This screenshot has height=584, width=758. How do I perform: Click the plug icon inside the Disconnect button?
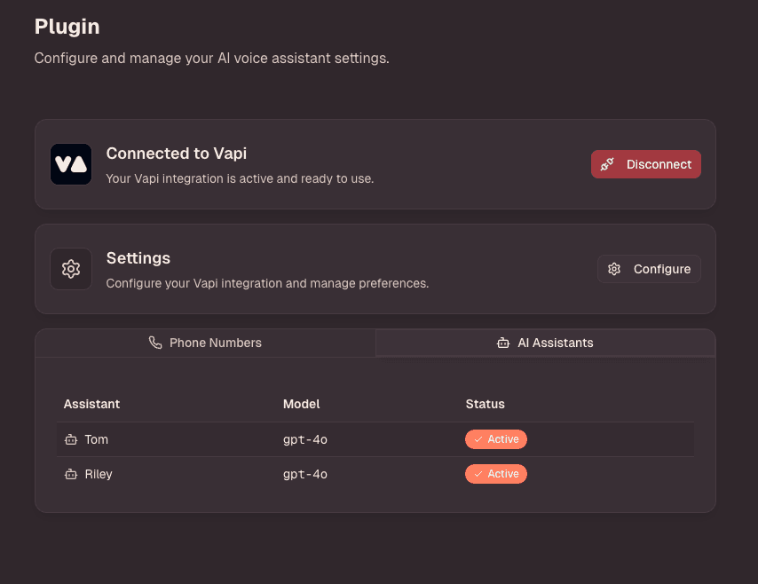[x=607, y=164]
